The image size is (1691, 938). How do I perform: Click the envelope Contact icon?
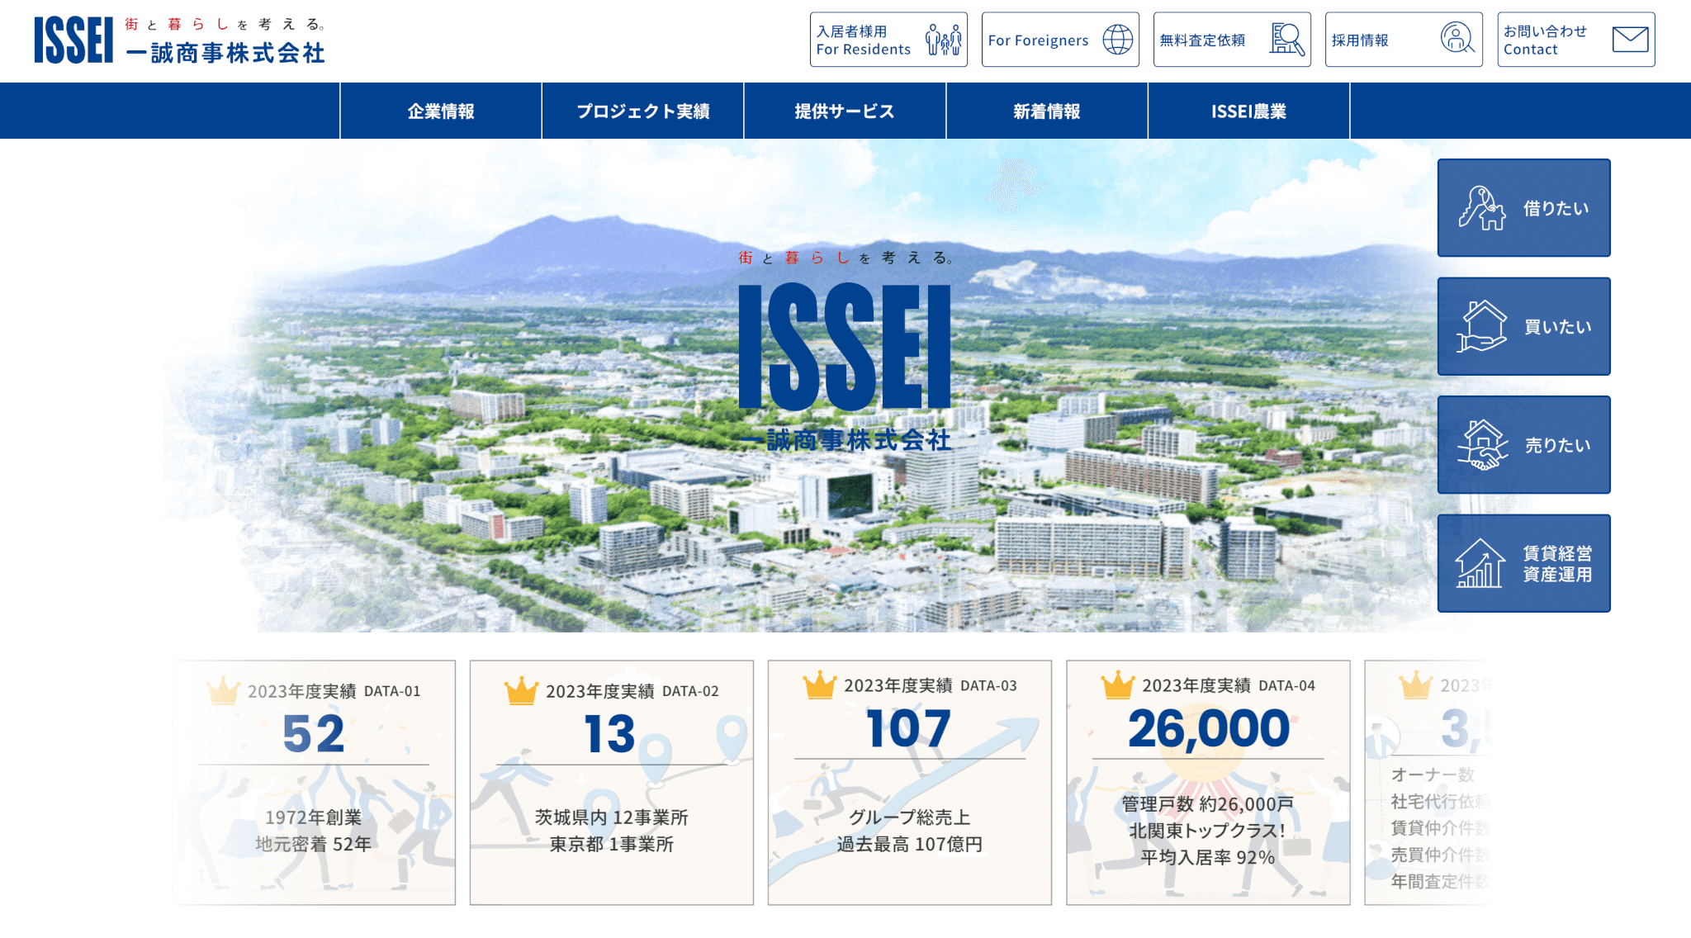pos(1630,40)
